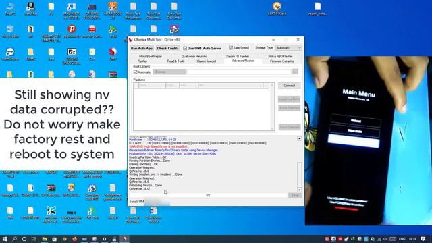Open Cortana from the taskbar
Viewport: 432px width, 243px height.
point(24,239)
